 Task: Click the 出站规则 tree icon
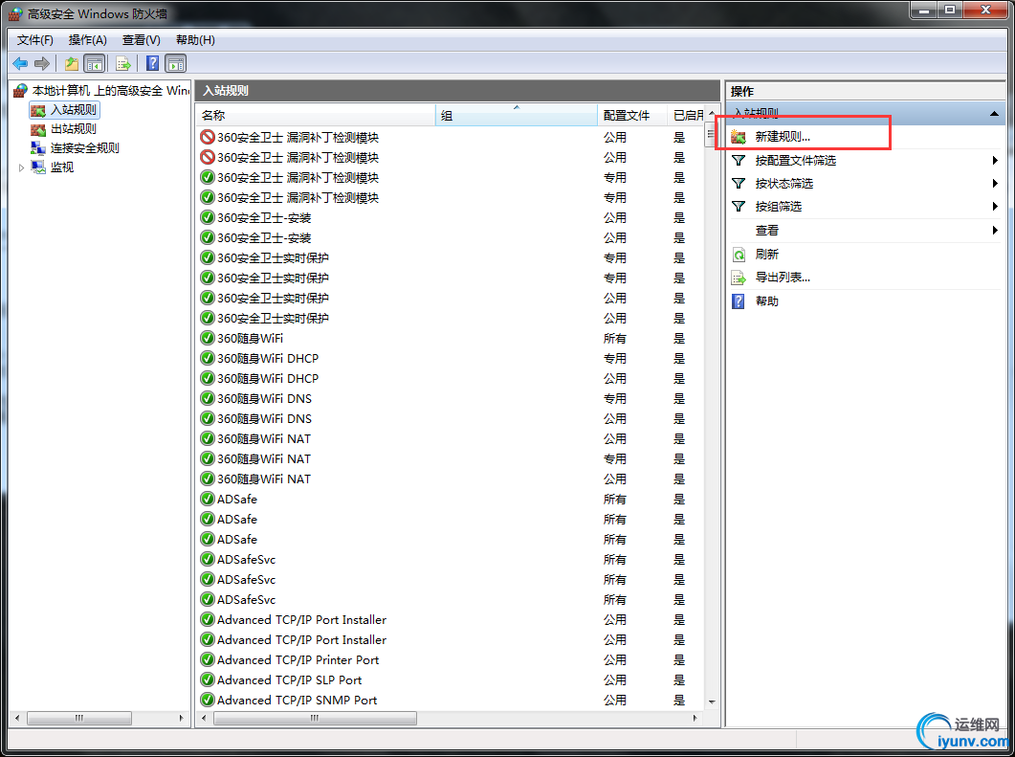pos(38,129)
